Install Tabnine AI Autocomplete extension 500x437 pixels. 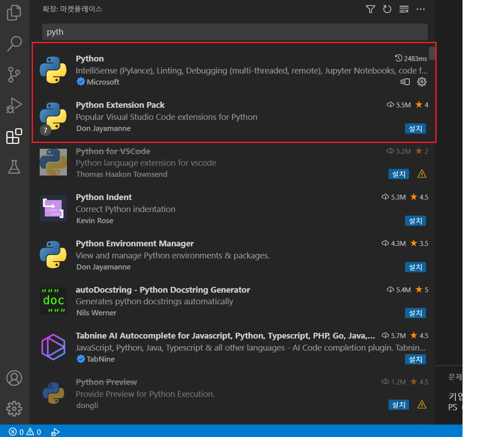point(415,359)
